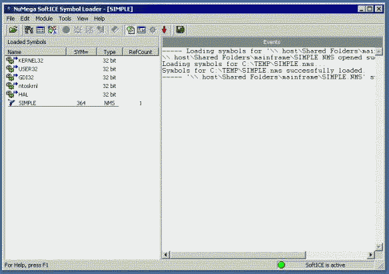Click the HAL module gear icon
Viewport: 389px width, 274px height.
[x=12, y=94]
